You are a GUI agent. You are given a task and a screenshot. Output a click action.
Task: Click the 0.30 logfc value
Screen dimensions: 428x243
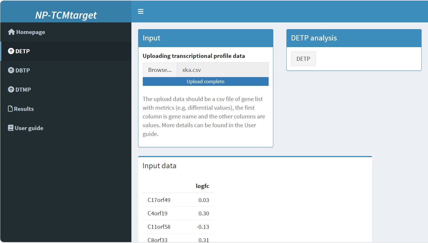point(204,213)
